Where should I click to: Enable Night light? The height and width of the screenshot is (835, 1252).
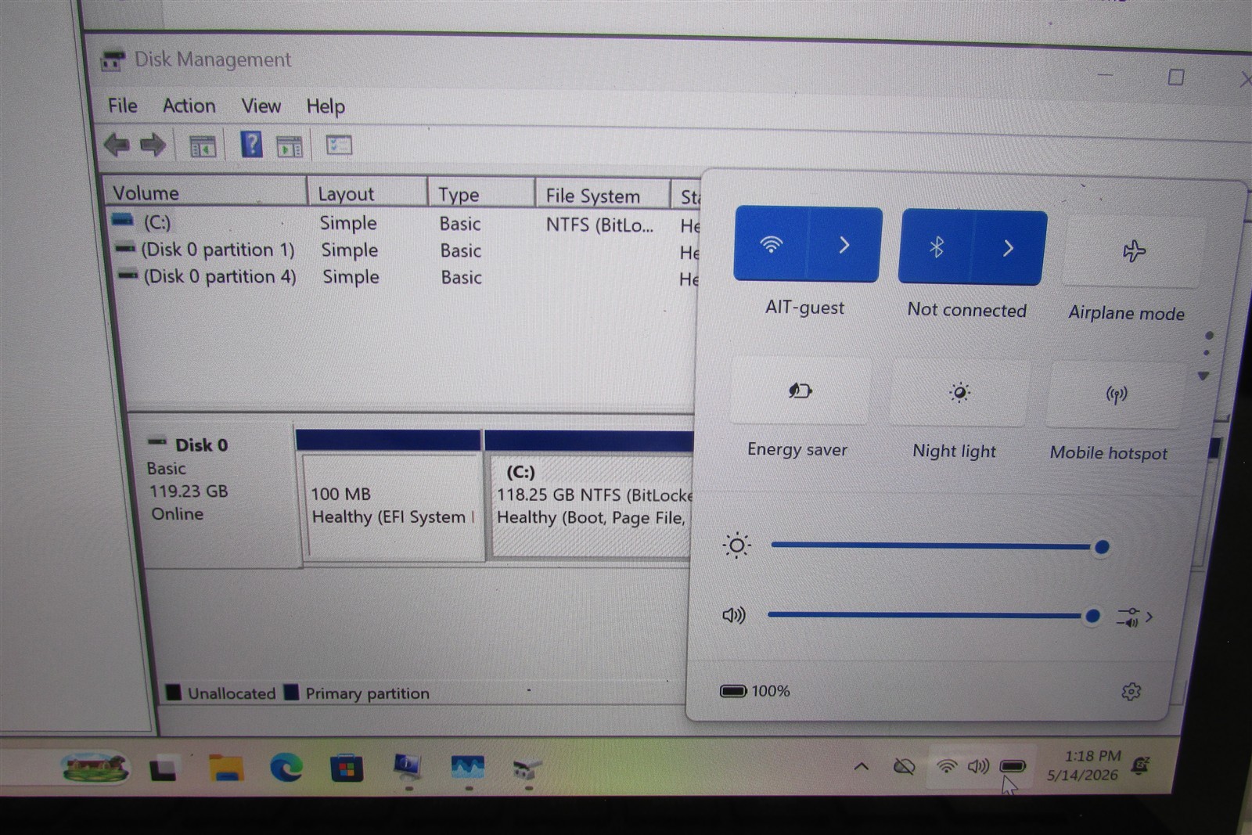(x=959, y=393)
